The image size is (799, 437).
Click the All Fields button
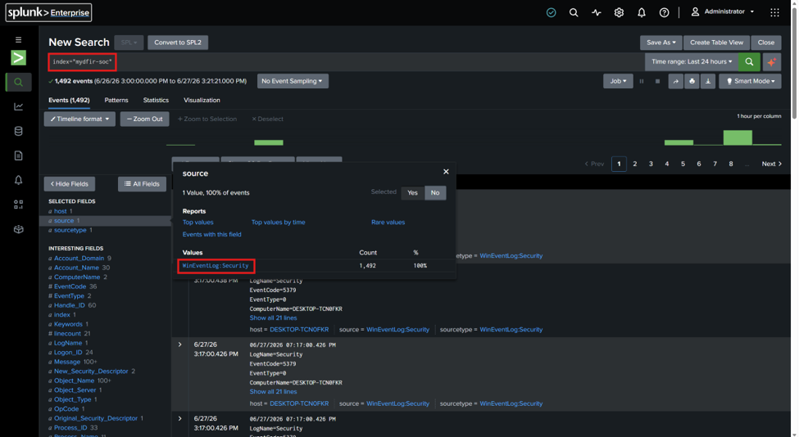tap(142, 183)
